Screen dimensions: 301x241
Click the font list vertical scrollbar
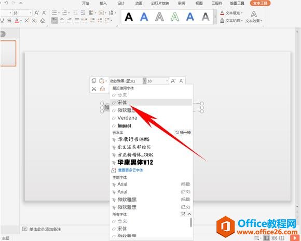point(191,222)
